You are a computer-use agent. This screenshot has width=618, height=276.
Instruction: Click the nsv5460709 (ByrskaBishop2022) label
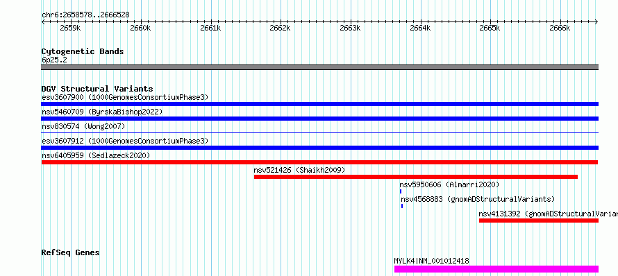[x=102, y=112]
